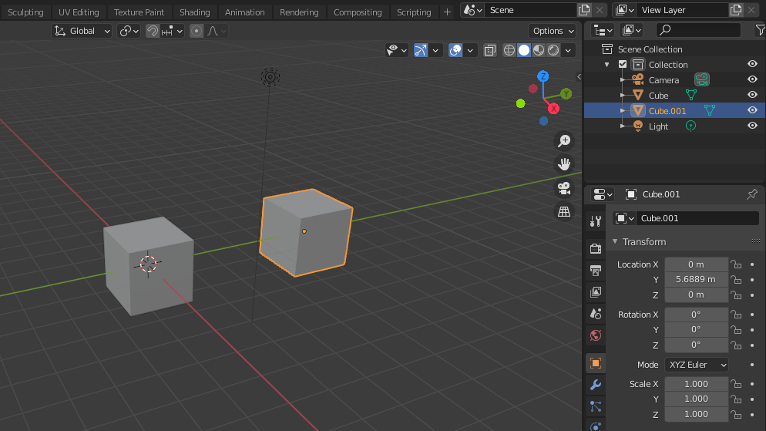This screenshot has width=766, height=431.
Task: Click the X axis on the navigation gizmo
Action: pos(553,109)
